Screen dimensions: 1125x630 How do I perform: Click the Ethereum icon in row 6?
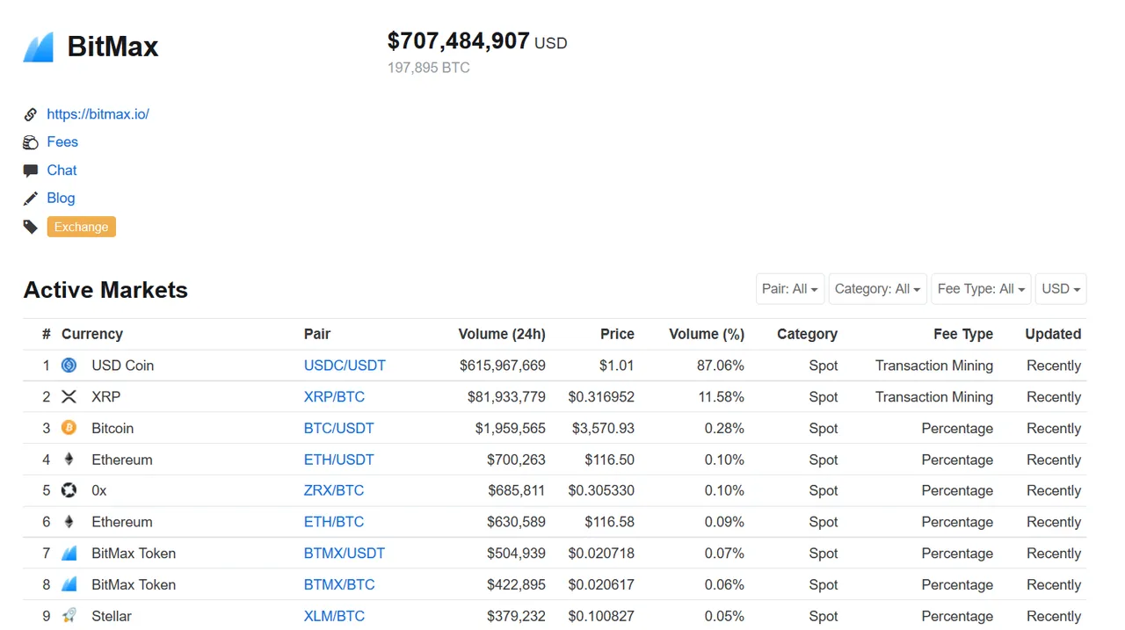coord(69,522)
